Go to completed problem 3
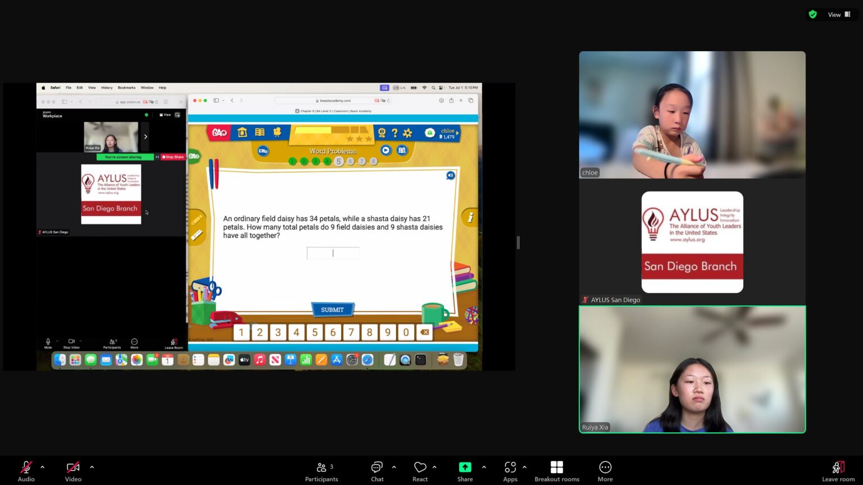Viewport: 863px width, 485px height. (316, 162)
